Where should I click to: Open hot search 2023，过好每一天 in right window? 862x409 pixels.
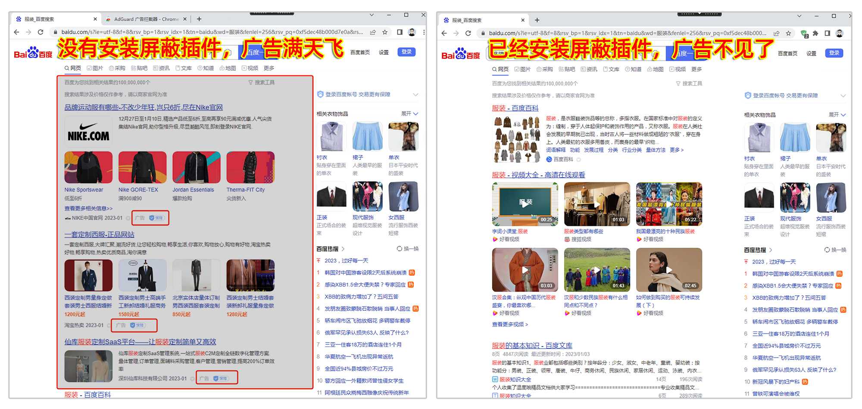(774, 262)
